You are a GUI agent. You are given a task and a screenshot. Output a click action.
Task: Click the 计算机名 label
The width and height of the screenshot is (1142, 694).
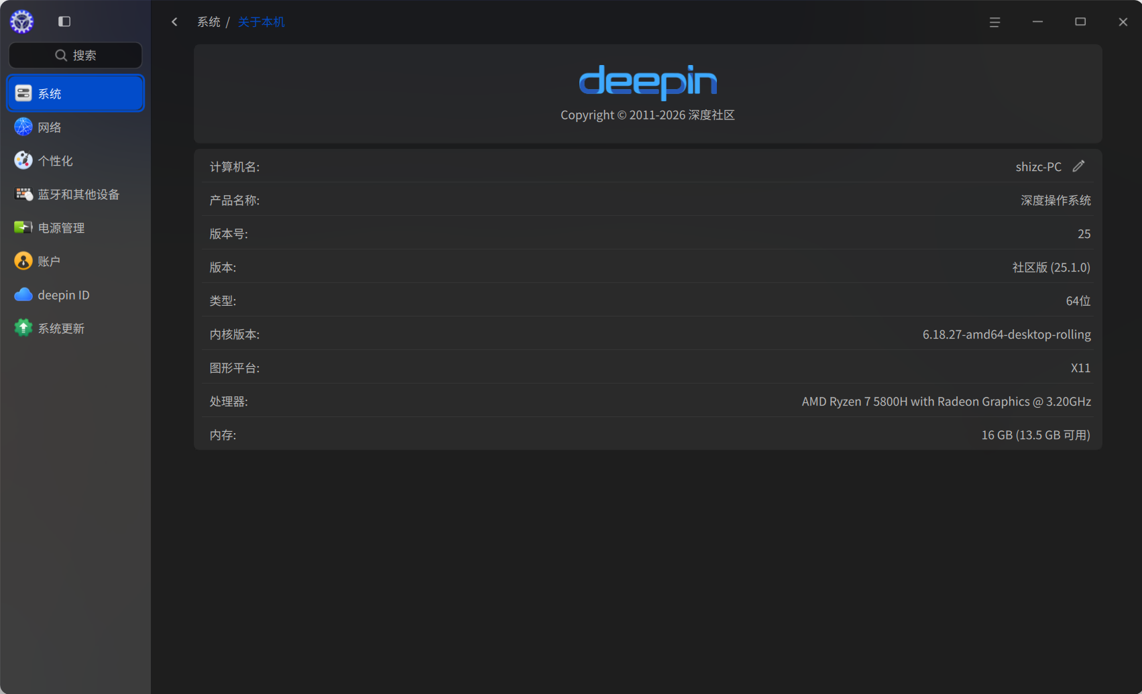[x=235, y=166]
